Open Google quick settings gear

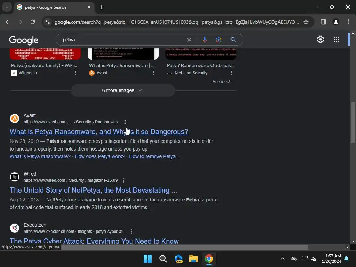[320, 39]
